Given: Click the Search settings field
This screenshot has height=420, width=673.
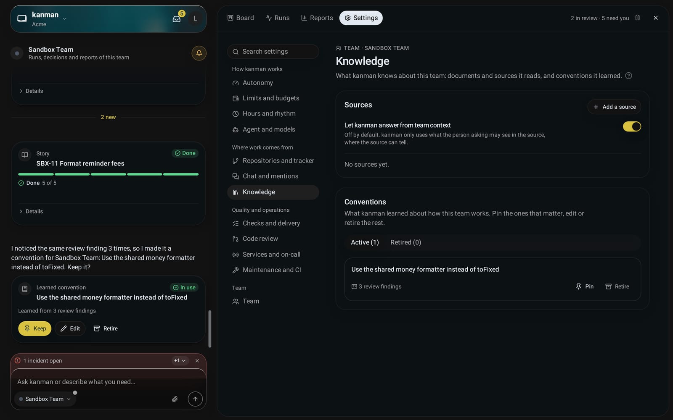Looking at the screenshot, I should (x=273, y=52).
